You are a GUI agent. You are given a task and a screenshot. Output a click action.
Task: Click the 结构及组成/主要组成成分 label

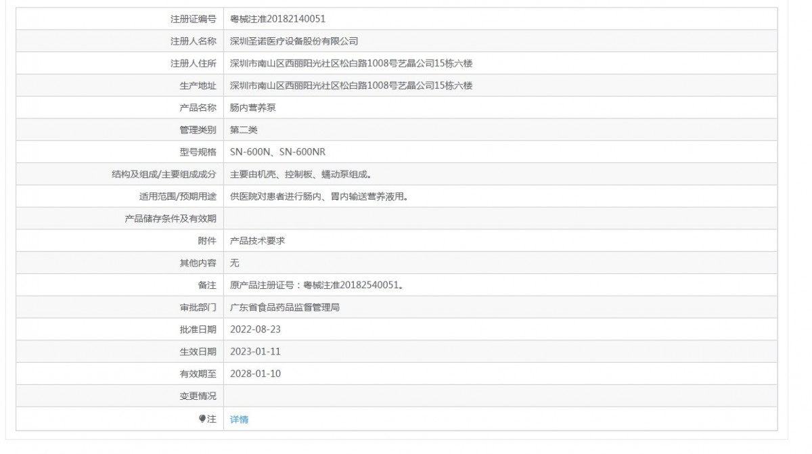click(164, 175)
